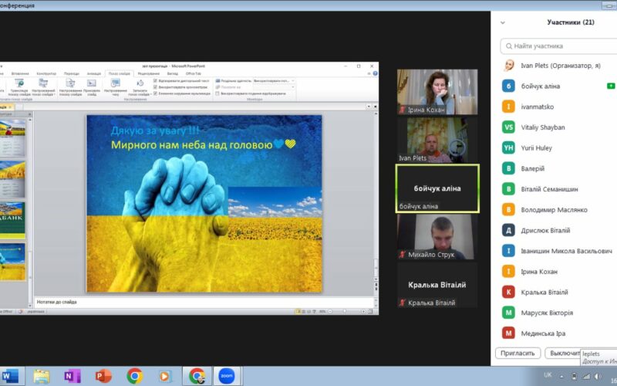Click the zoom slider in the PowerPoint status bar
The image size is (617, 386).
click(x=345, y=311)
